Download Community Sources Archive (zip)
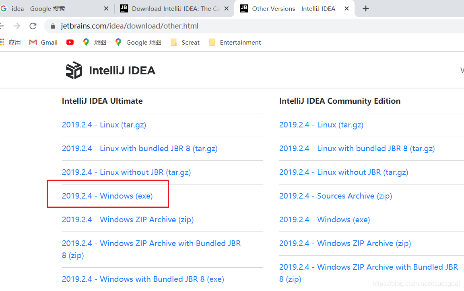The image size is (464, 291). click(x=336, y=196)
